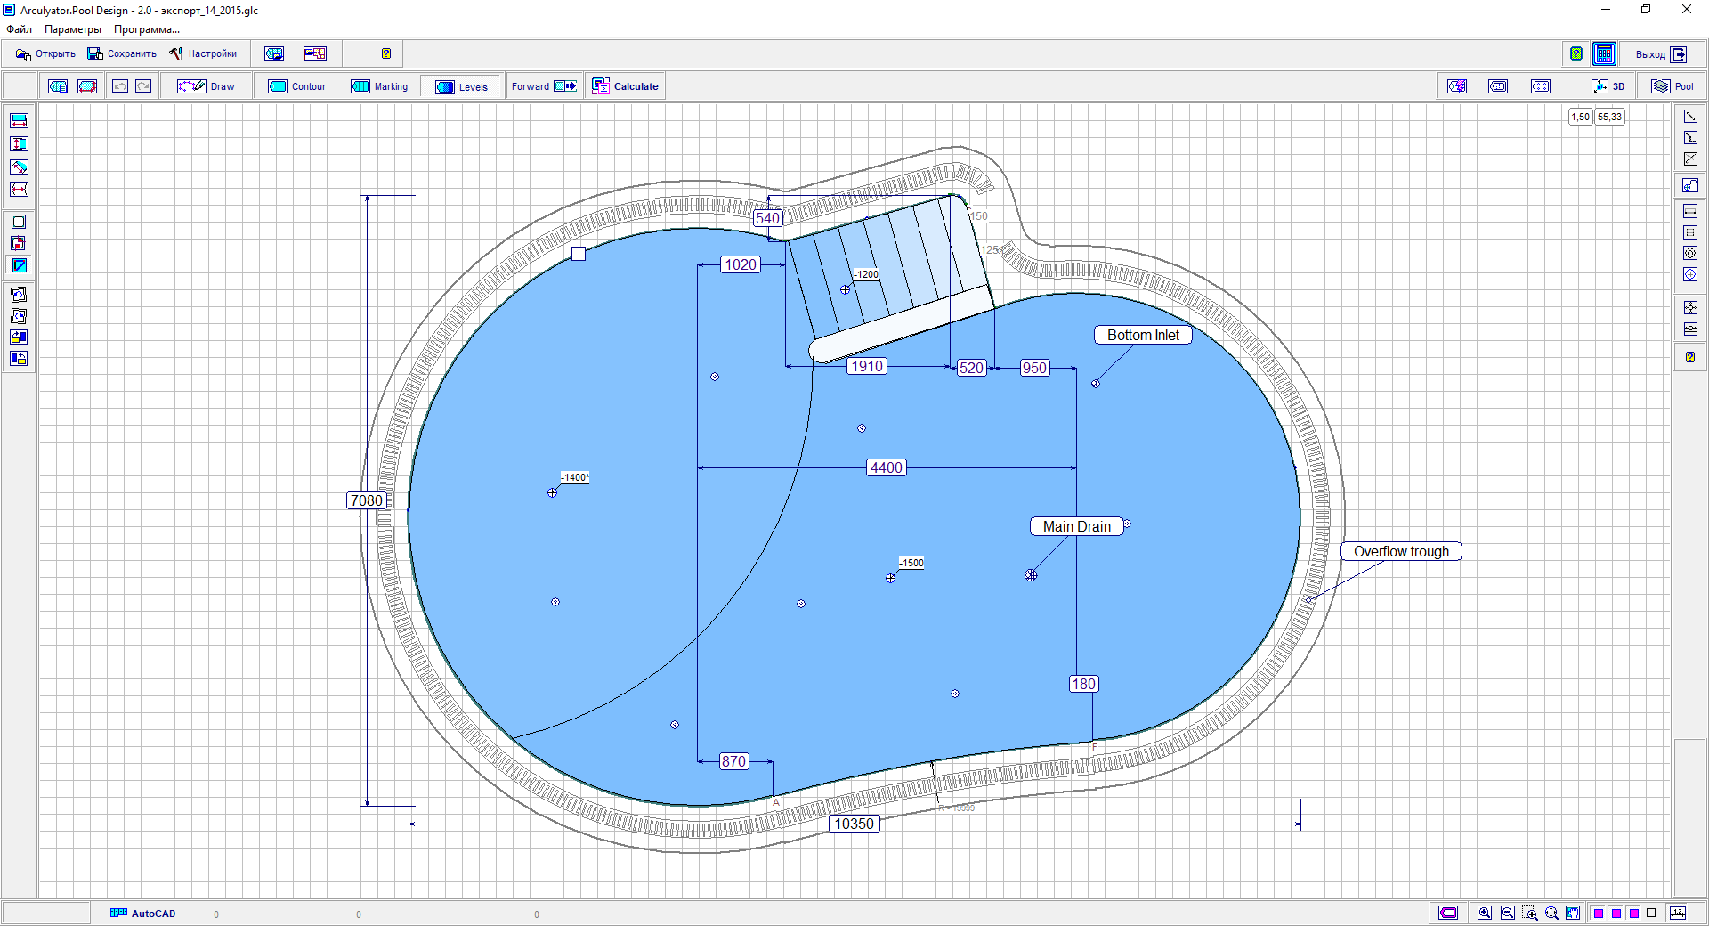The image size is (1709, 926).
Task: Toggle the white square in status bar
Action: point(1651,913)
